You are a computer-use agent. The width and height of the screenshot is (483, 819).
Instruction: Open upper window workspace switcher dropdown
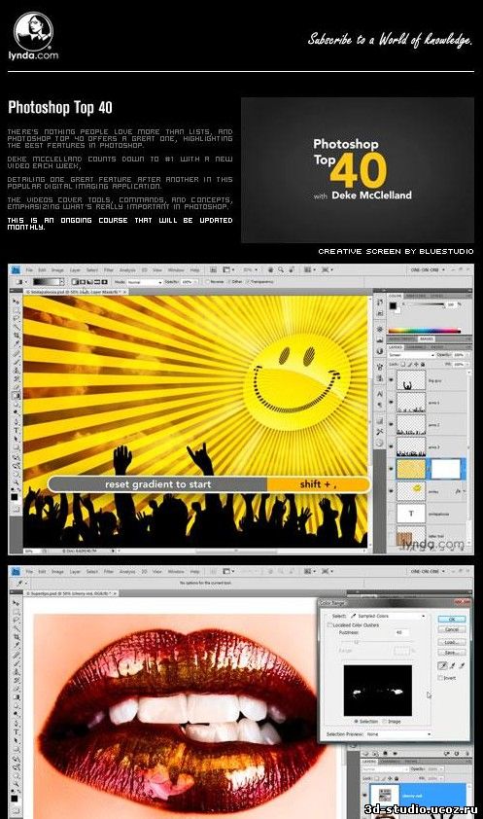coord(429,269)
